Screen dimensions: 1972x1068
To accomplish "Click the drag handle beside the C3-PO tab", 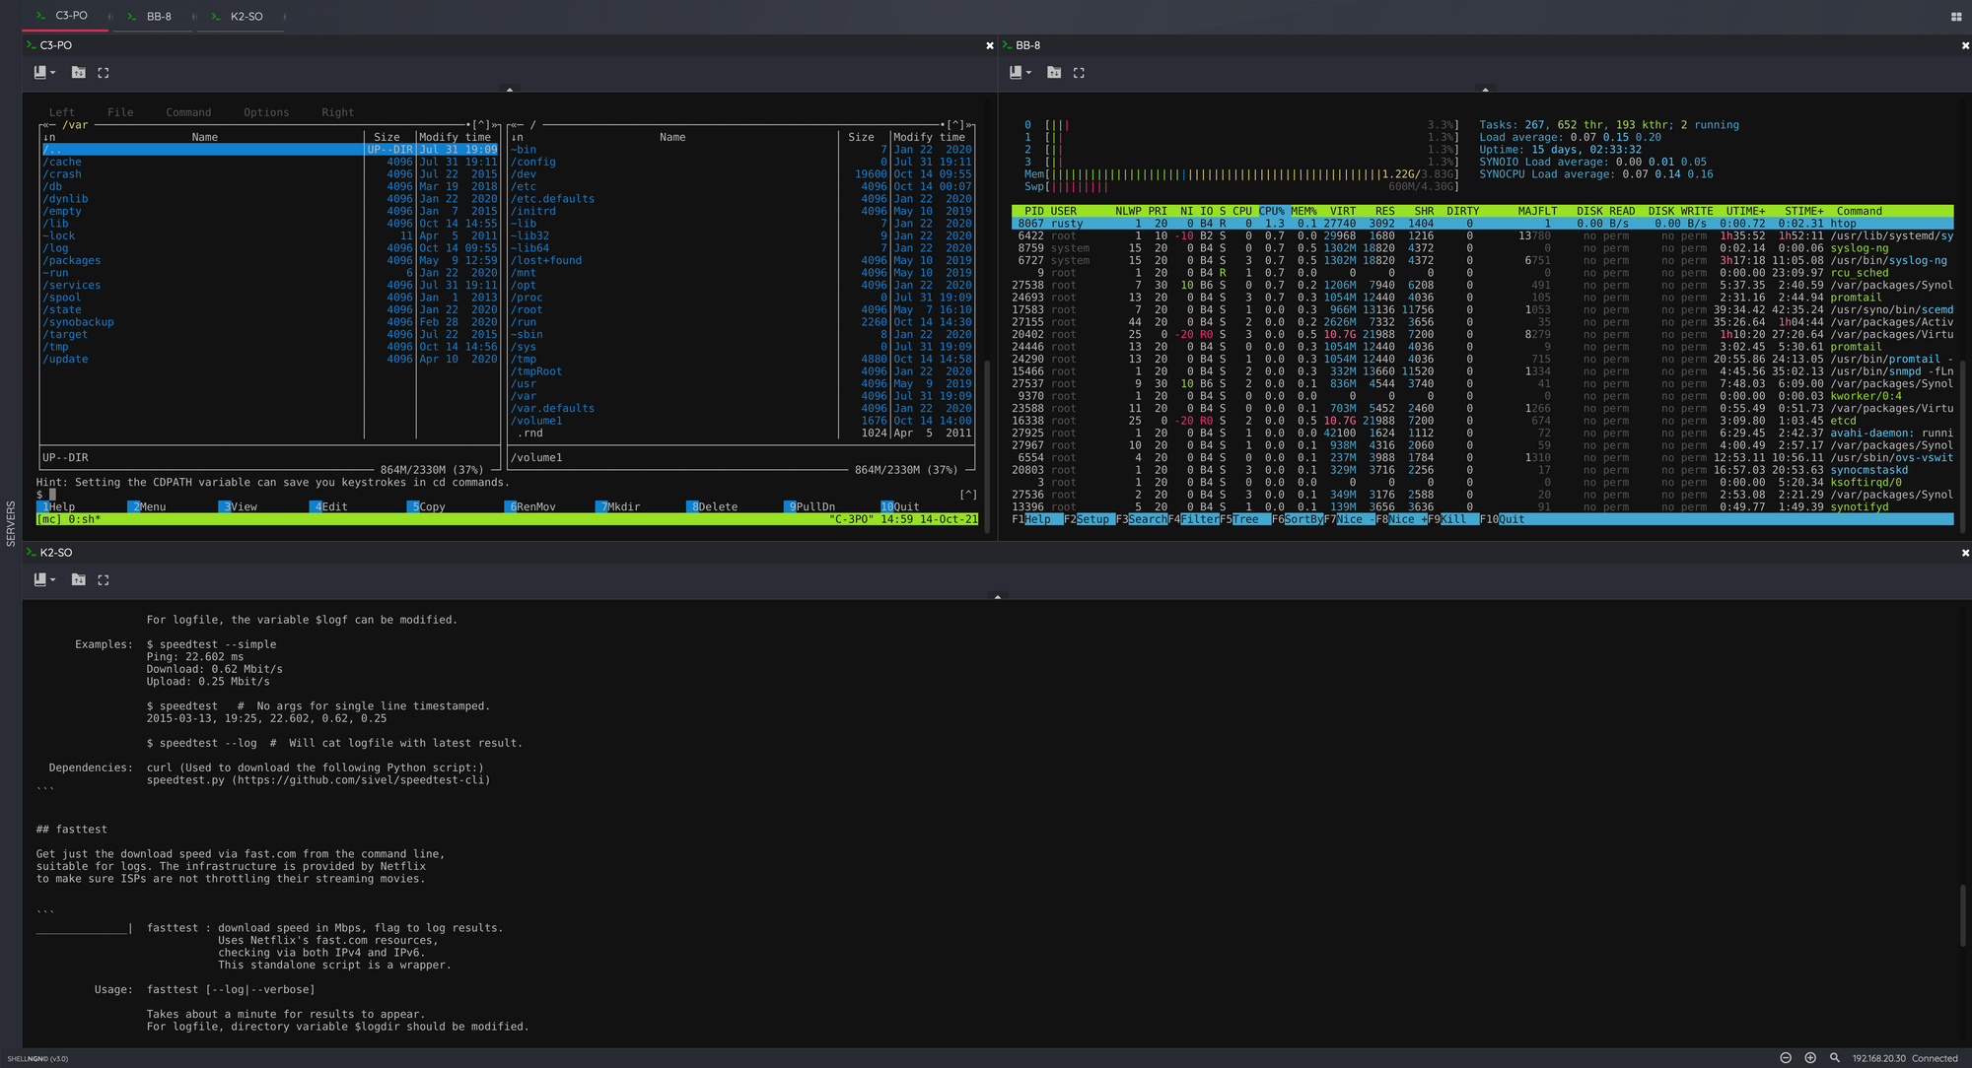I will [x=109, y=16].
